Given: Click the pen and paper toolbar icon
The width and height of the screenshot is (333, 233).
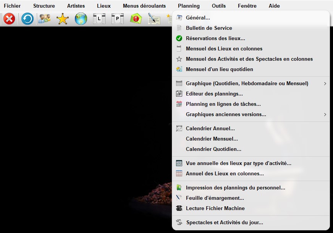Looking at the screenshot, I should 154,19.
